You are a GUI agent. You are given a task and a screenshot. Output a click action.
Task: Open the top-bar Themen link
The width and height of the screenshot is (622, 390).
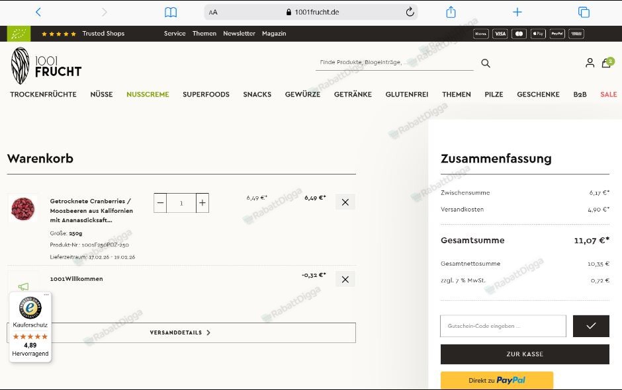(204, 34)
